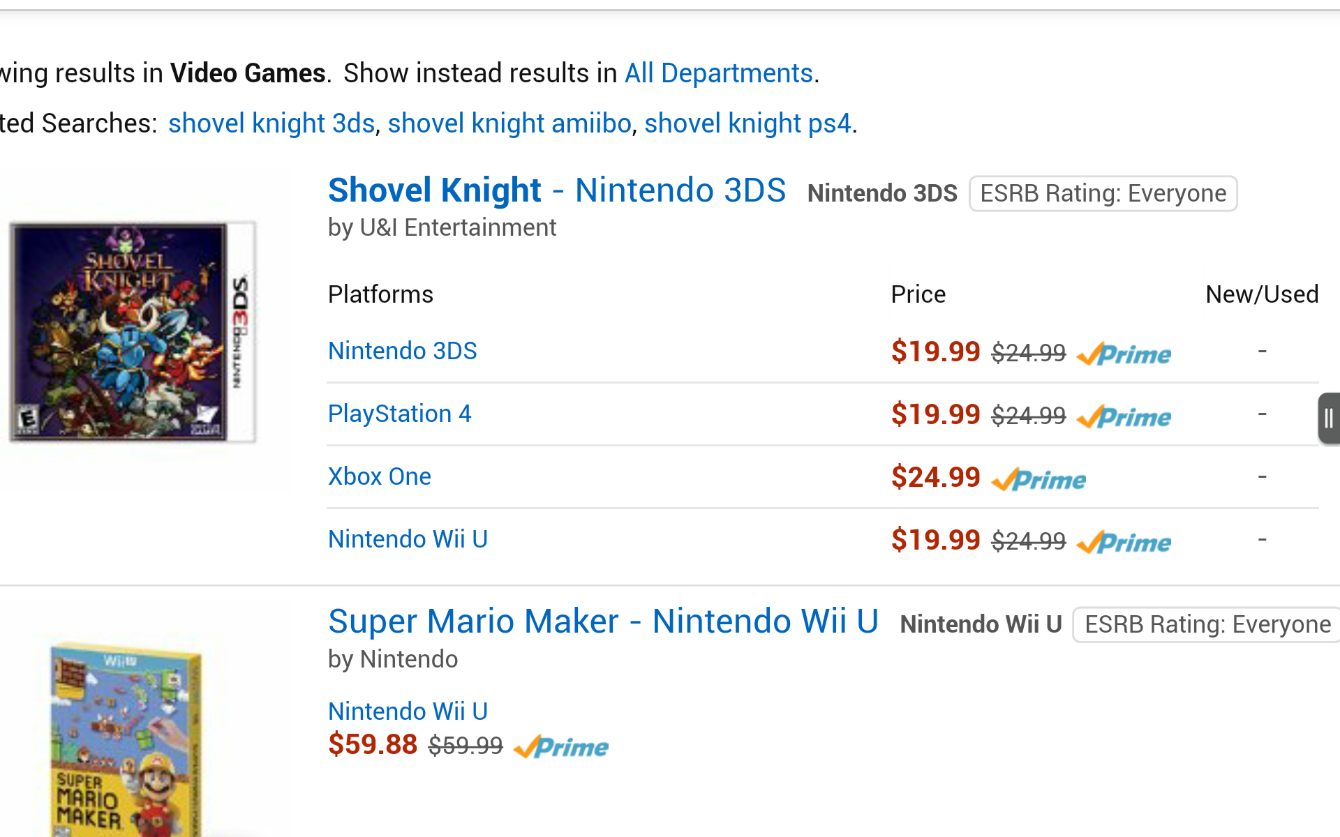
Task: Open Super Mario Maker - Nintendo Wii U title
Action: click(603, 621)
